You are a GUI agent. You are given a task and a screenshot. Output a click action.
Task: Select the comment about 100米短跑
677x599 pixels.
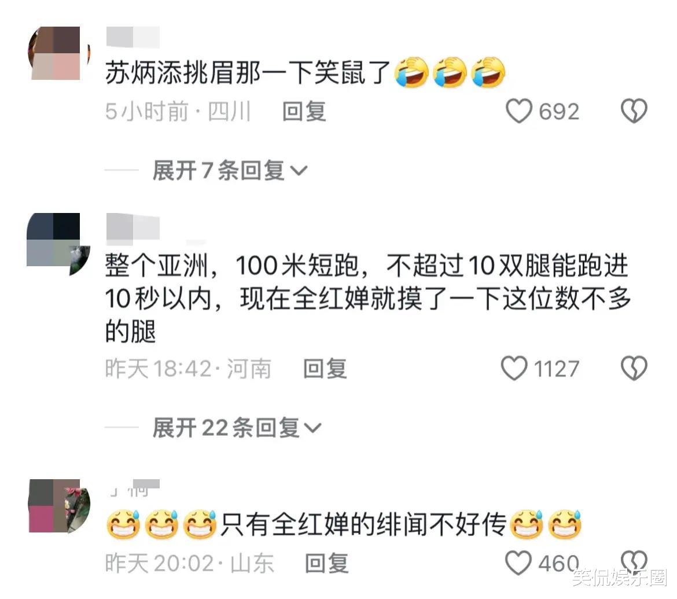(x=368, y=298)
